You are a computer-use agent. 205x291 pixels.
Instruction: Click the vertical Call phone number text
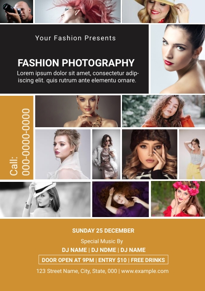pos(20,142)
